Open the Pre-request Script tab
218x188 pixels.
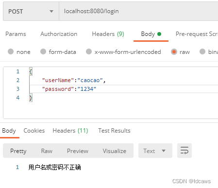(197, 34)
